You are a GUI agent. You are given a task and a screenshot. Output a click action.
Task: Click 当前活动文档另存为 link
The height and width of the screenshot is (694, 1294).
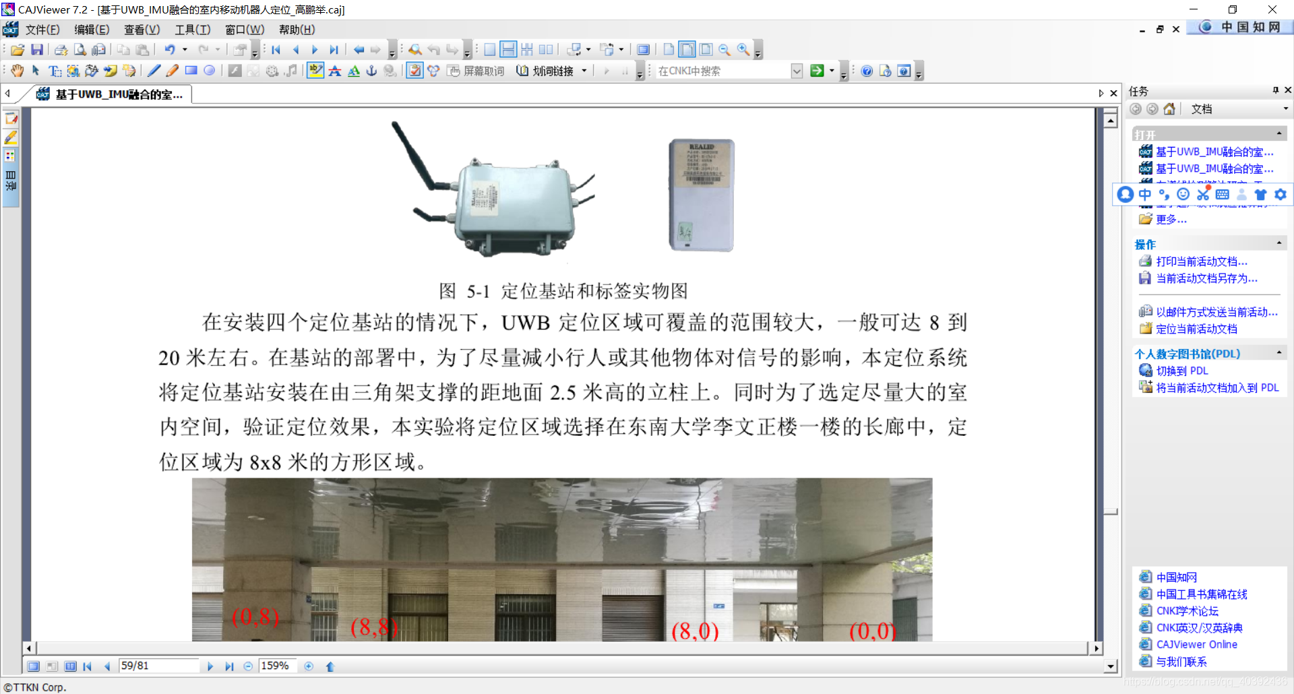point(1206,278)
